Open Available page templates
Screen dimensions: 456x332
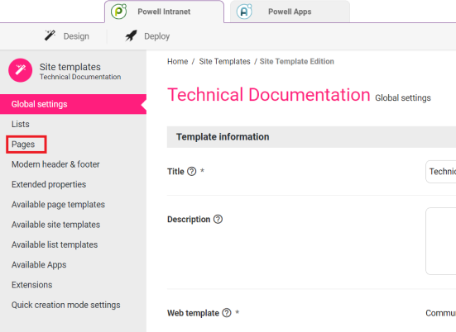pyautogui.click(x=58, y=205)
